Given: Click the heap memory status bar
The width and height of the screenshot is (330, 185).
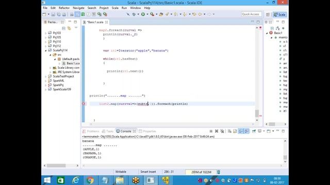Looking at the screenshot, I should click(201, 172).
